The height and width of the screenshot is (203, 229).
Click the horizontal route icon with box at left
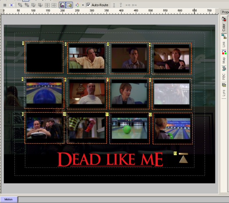[134, 5]
